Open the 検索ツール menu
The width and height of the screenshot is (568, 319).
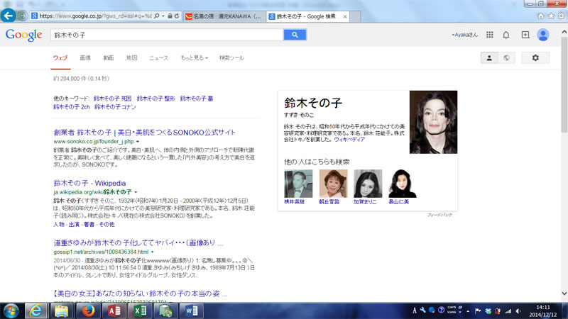[x=231, y=58]
